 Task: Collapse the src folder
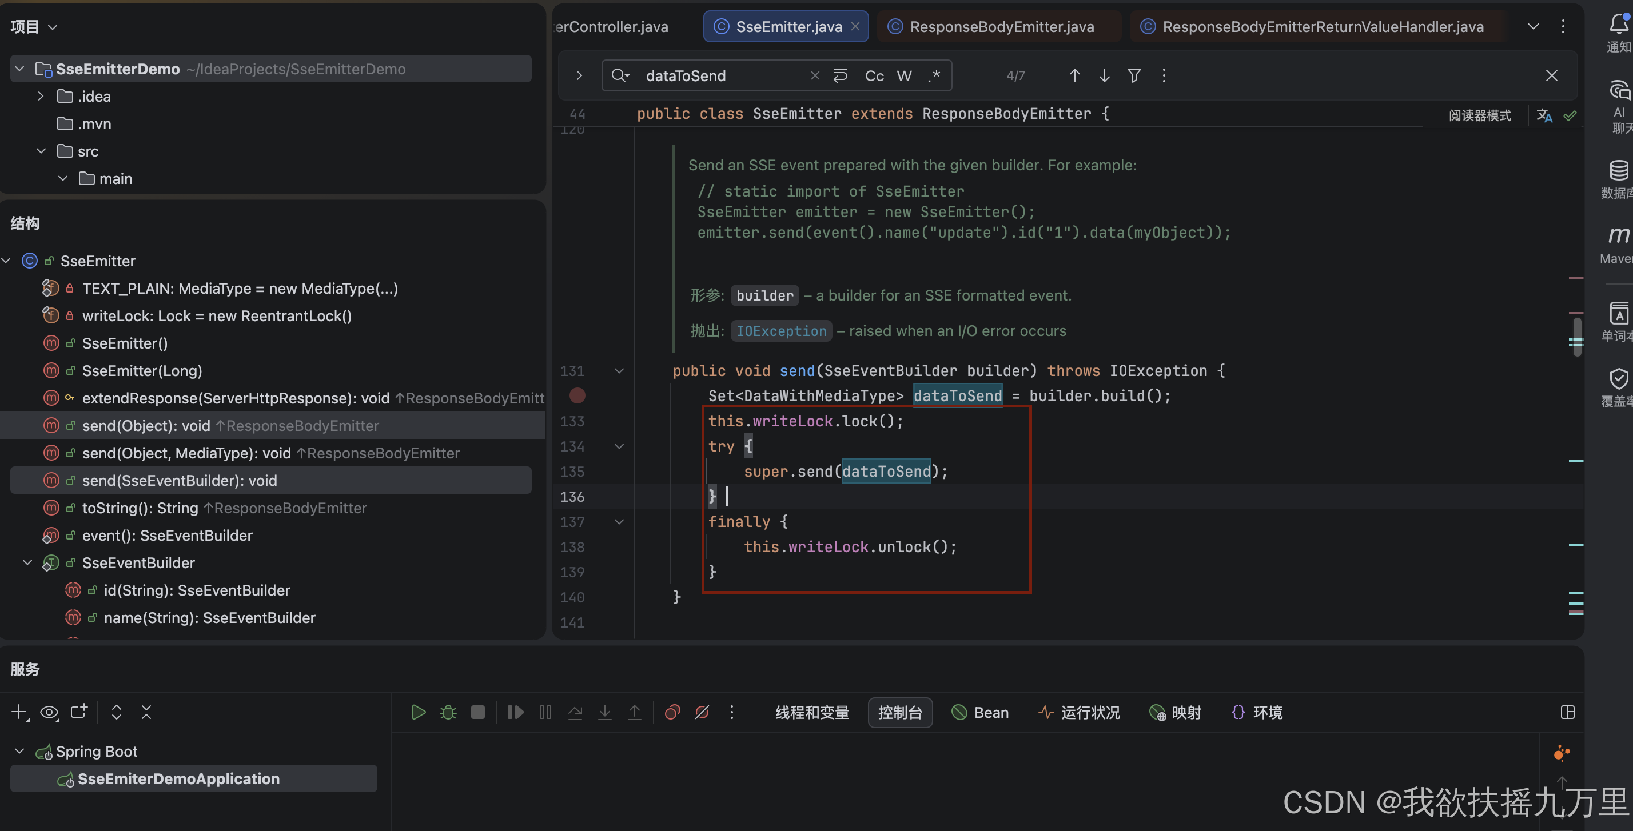[x=41, y=151]
